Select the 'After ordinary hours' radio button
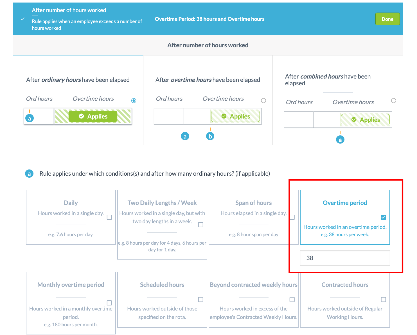This screenshot has height=335, width=417. click(x=134, y=100)
